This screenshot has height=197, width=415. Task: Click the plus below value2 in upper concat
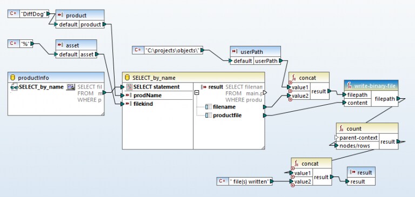(x=290, y=100)
